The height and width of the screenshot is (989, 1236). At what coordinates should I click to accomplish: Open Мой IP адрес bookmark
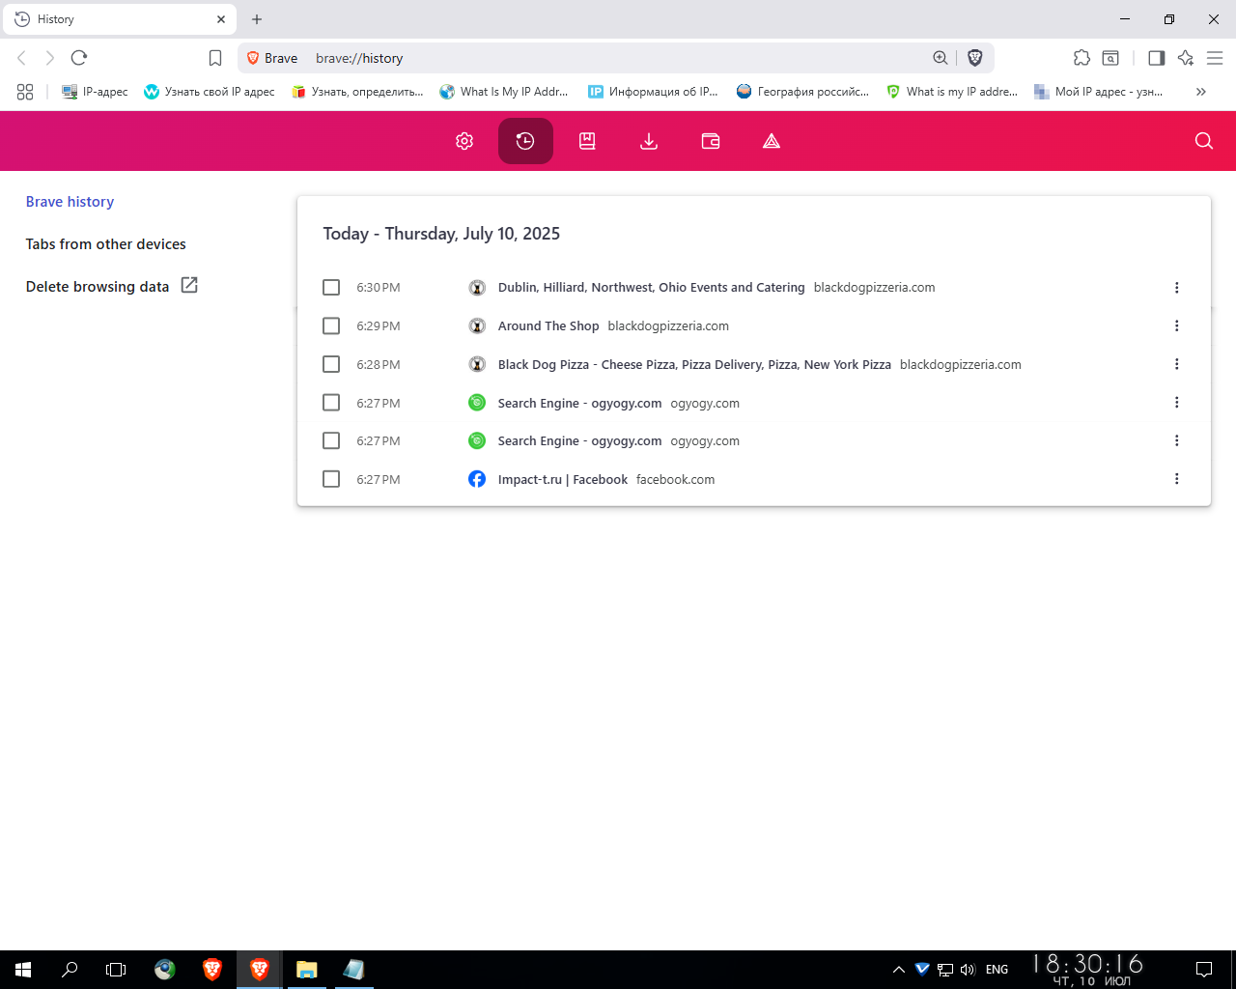pos(1099,92)
